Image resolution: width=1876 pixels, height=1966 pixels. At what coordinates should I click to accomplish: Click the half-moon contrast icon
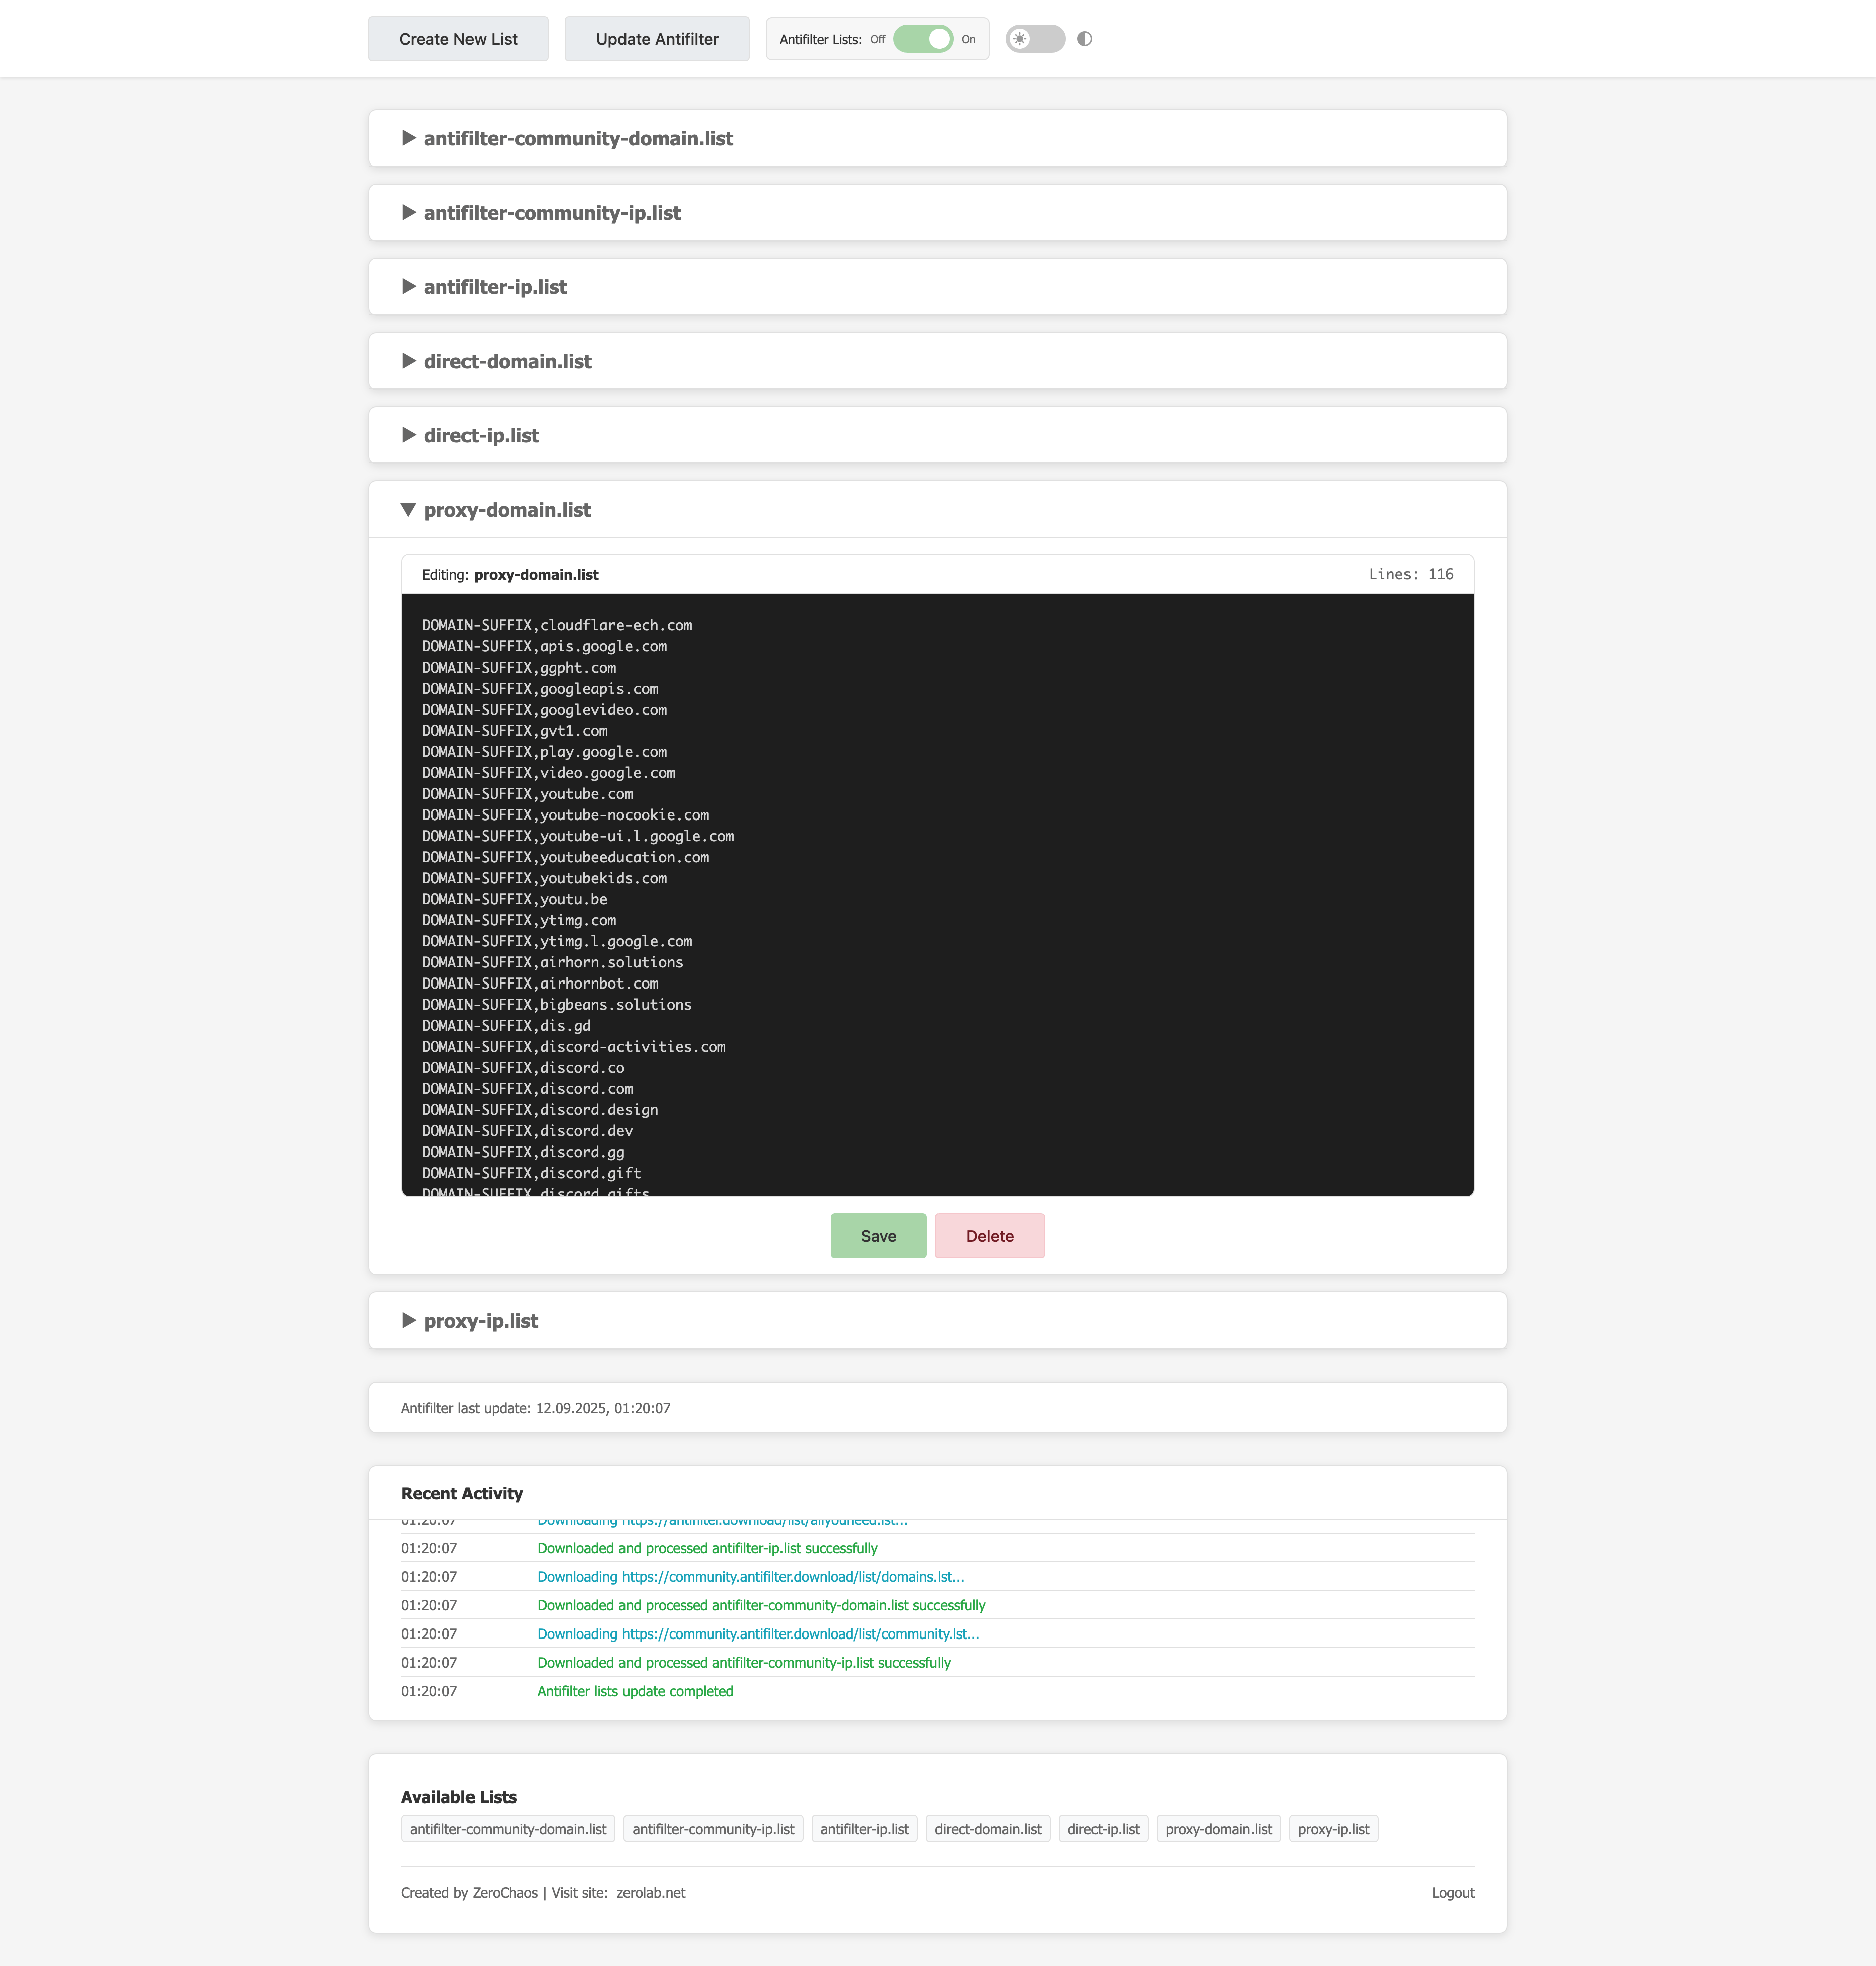pos(1084,39)
